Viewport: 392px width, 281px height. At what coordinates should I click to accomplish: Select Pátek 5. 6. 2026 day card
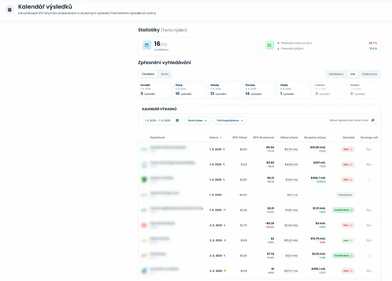(x=295, y=90)
